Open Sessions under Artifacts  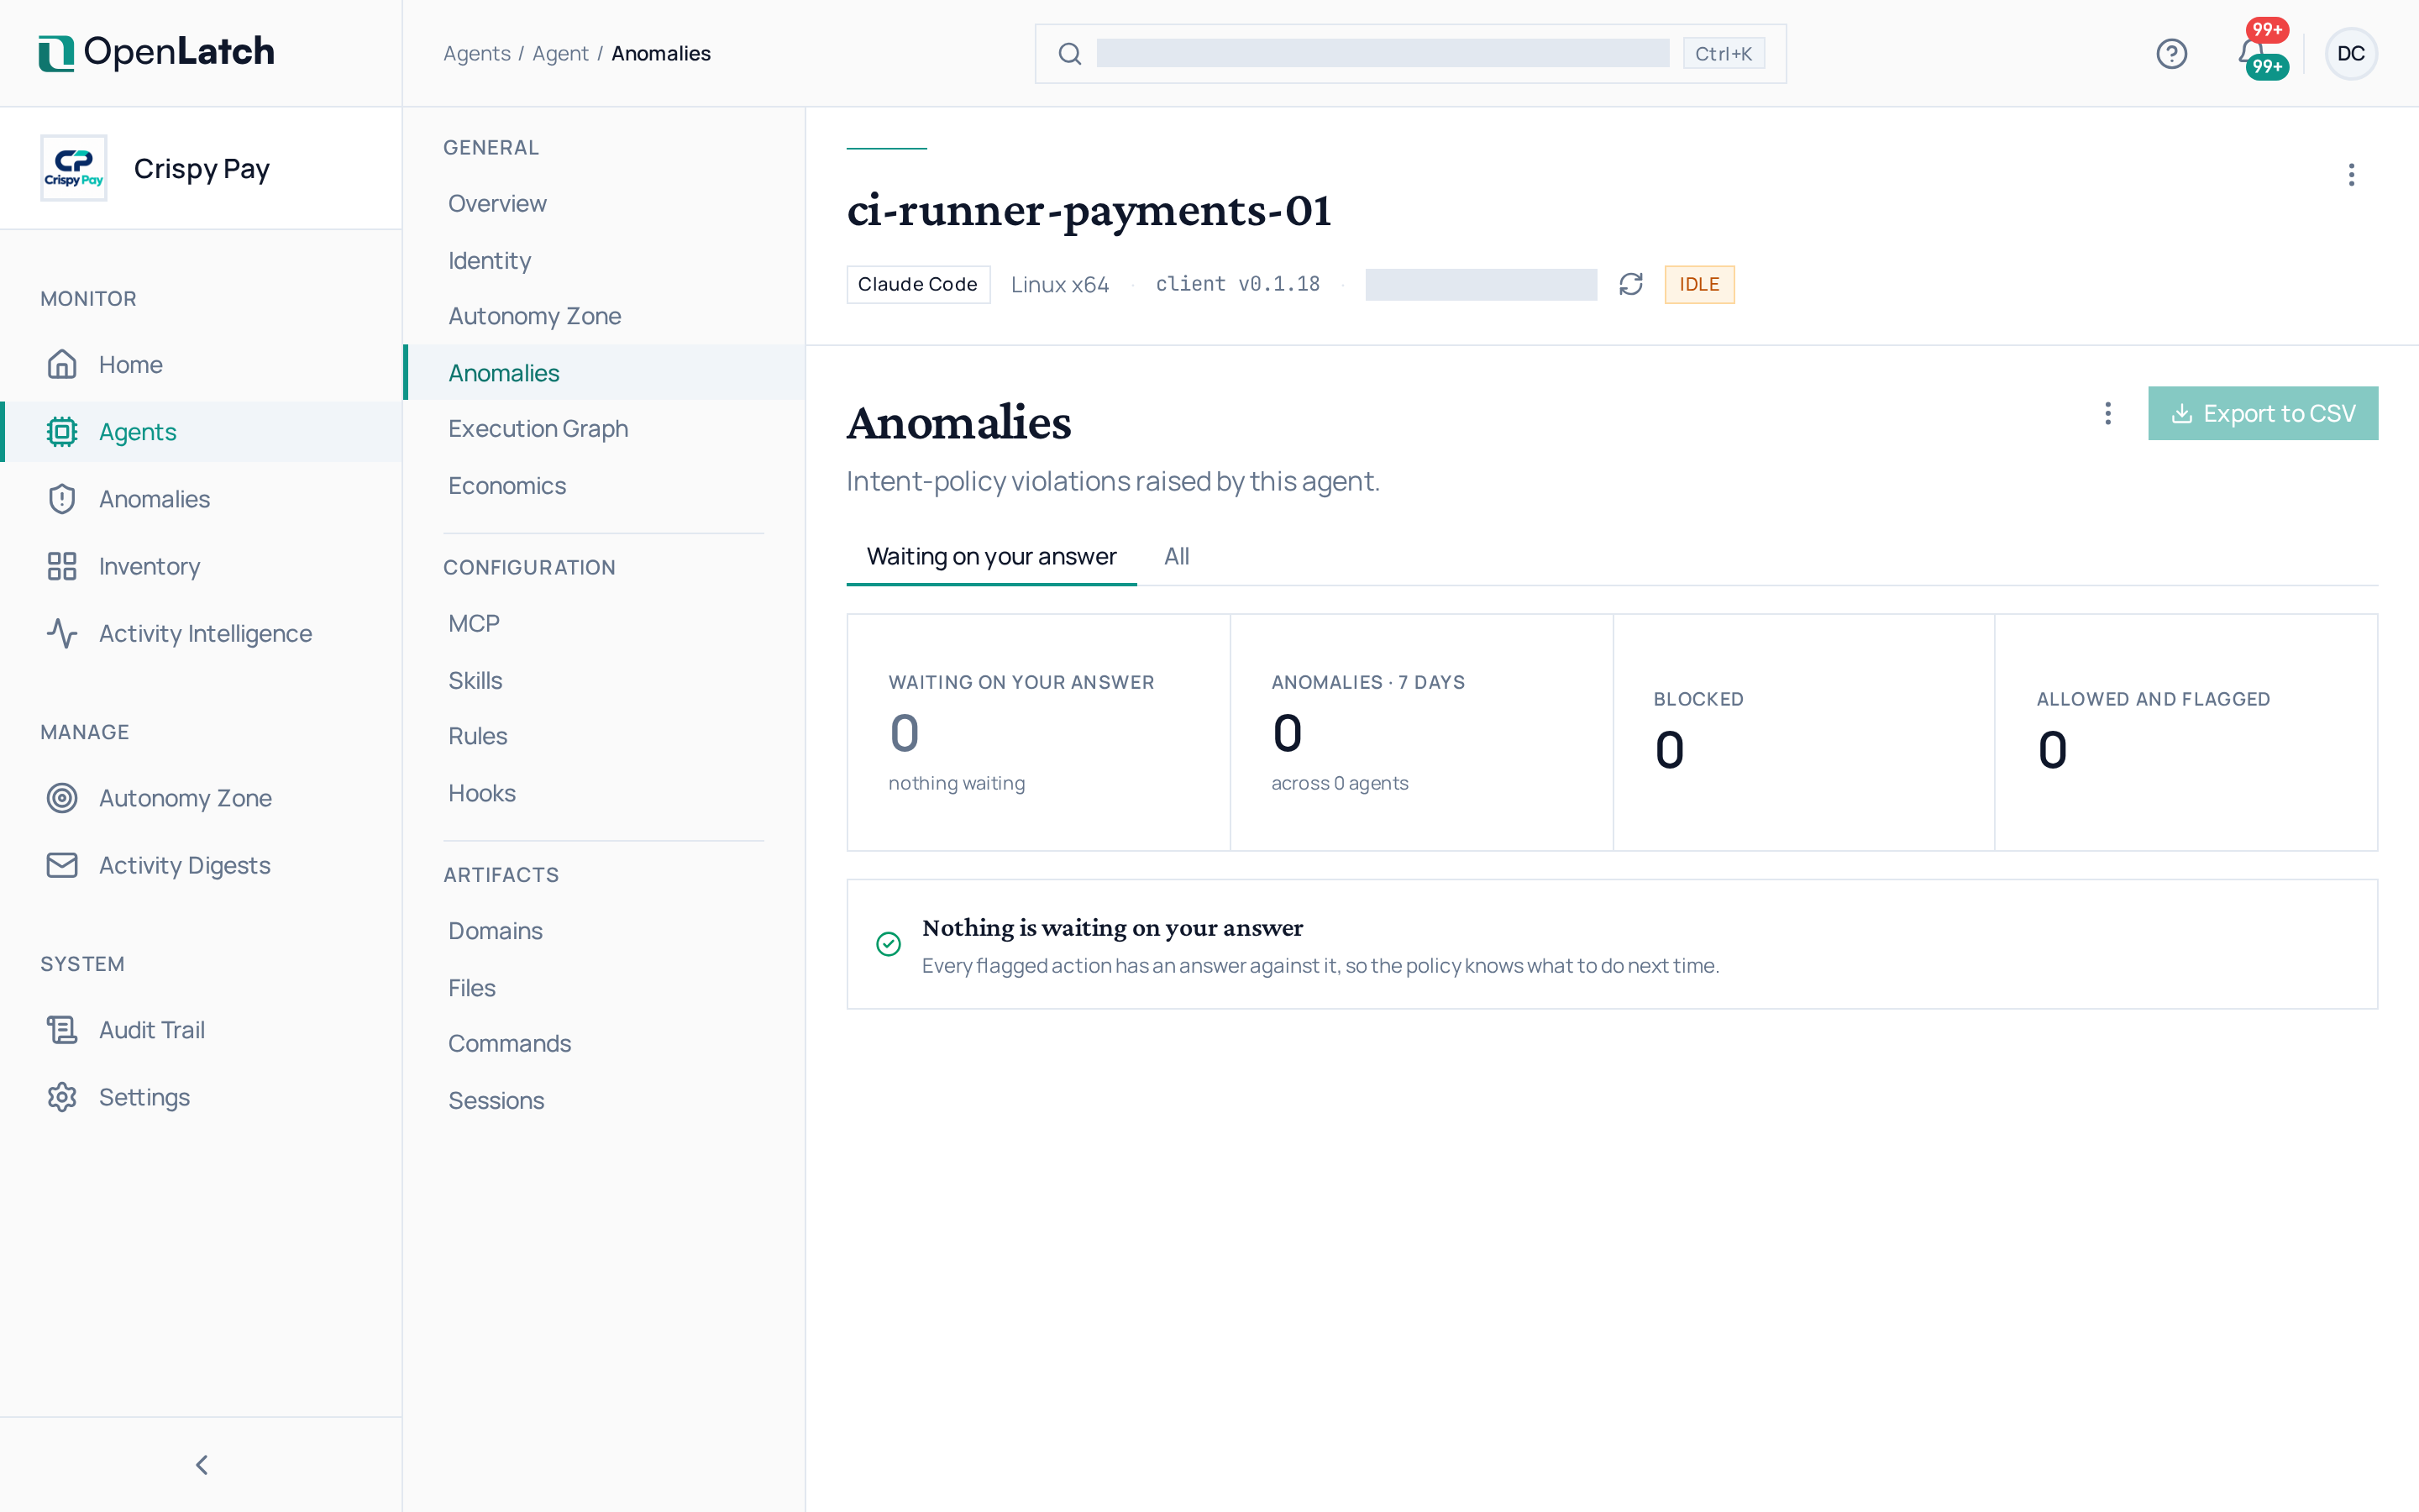604,1100
